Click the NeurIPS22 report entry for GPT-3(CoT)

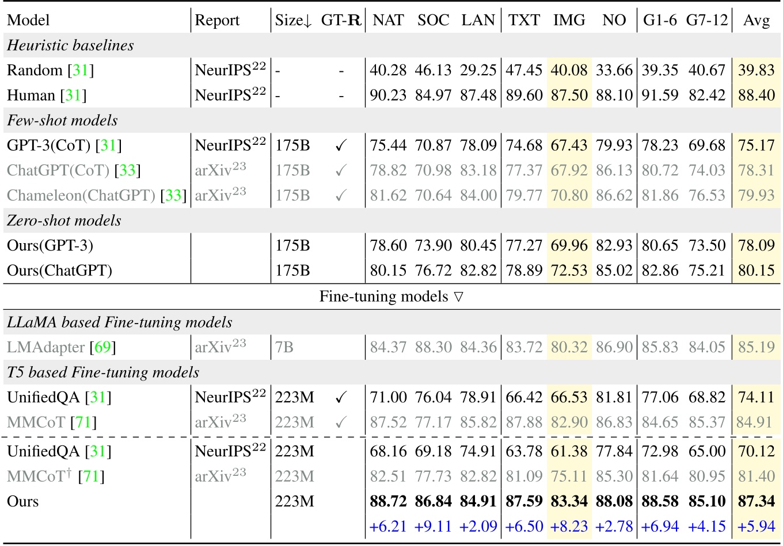(230, 145)
